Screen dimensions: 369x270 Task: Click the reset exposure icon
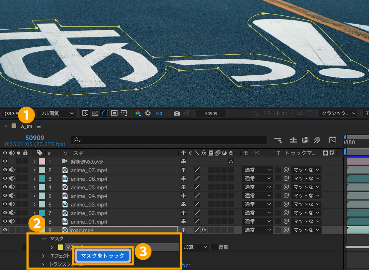[148, 113]
